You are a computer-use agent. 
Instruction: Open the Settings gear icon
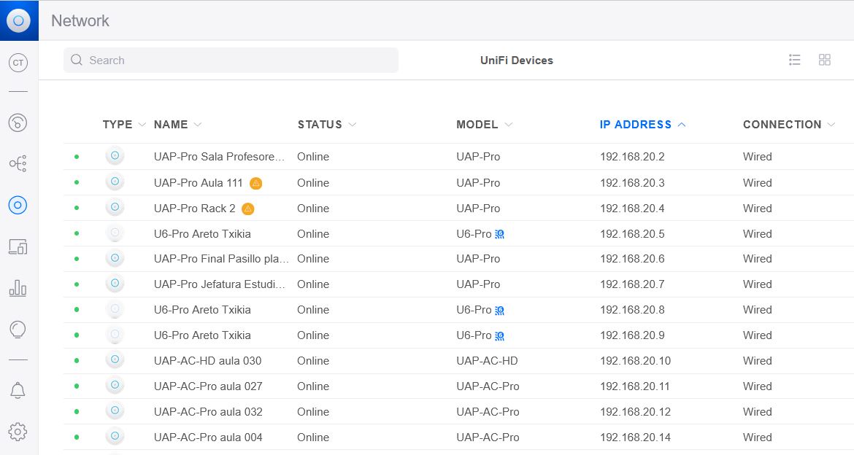18,432
